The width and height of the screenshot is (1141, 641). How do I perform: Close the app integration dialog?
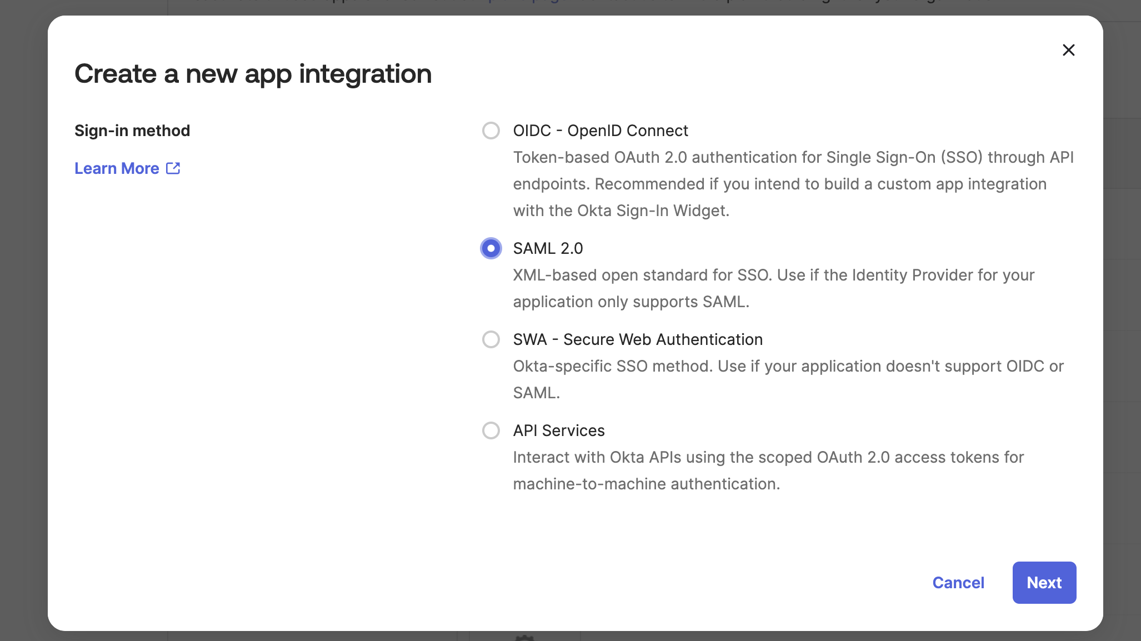coord(1068,50)
